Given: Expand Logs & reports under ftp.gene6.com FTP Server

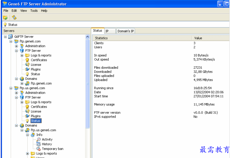Looking at the screenshot, I should (22, 55).
